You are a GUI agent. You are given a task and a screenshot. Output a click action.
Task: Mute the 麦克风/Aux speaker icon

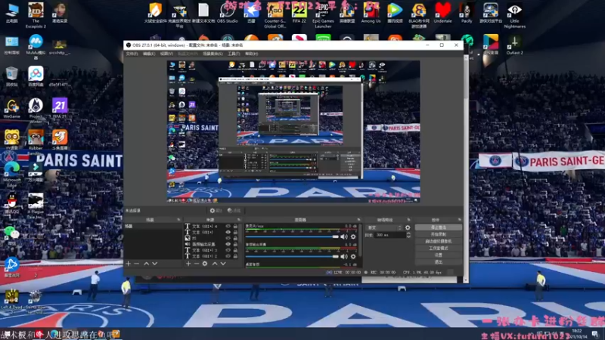(x=344, y=236)
